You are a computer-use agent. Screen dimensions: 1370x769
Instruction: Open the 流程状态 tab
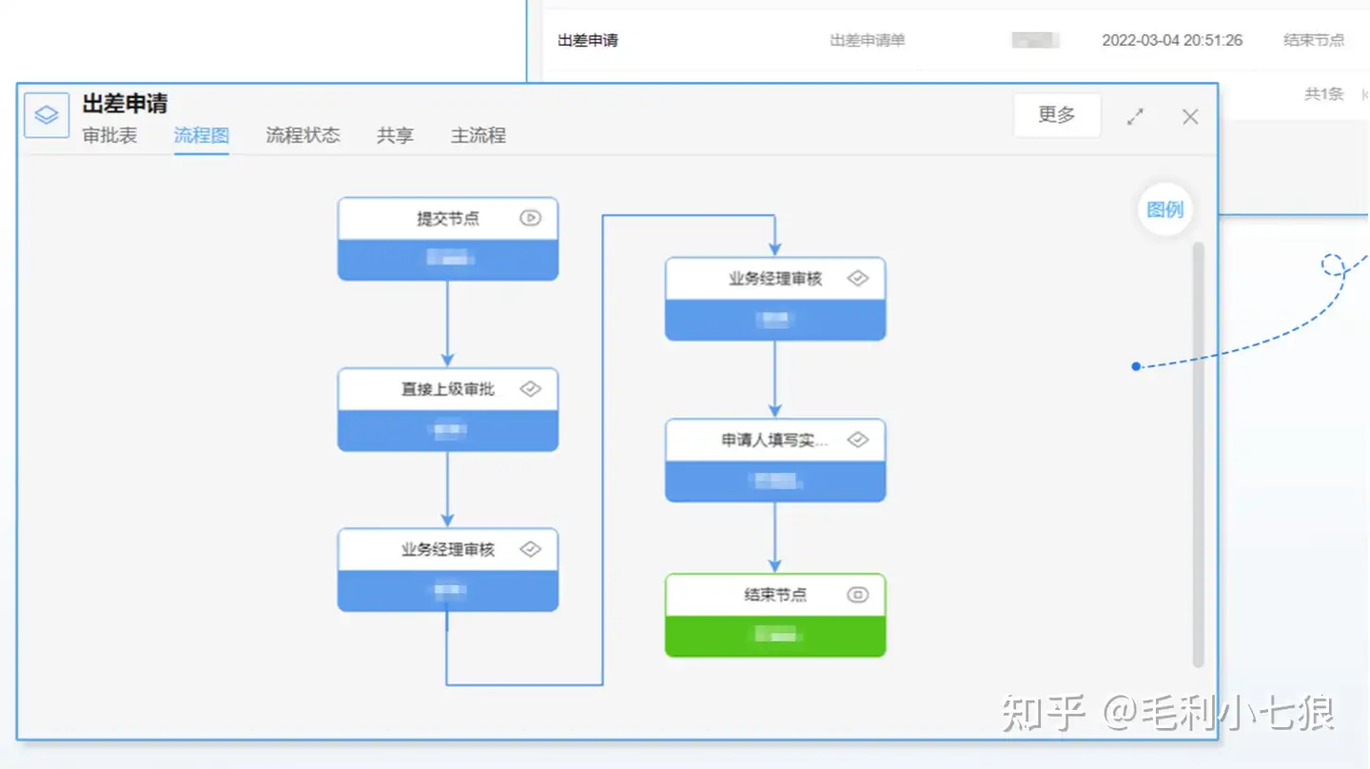pos(303,135)
